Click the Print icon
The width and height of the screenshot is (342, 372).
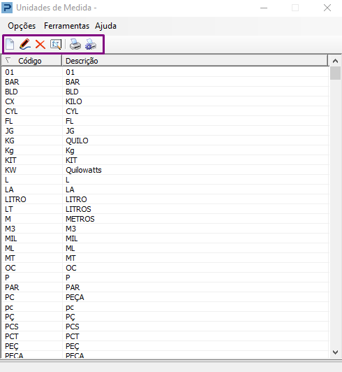coord(75,44)
